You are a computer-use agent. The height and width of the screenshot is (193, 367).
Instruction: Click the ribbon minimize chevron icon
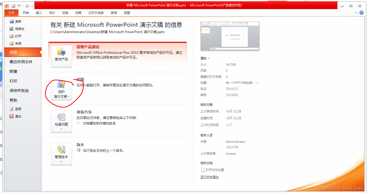click(x=356, y=13)
